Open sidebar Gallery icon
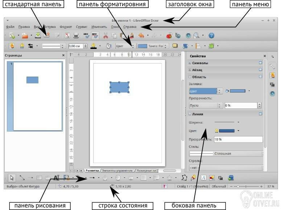This screenshot has width=281, height=210. (272, 75)
